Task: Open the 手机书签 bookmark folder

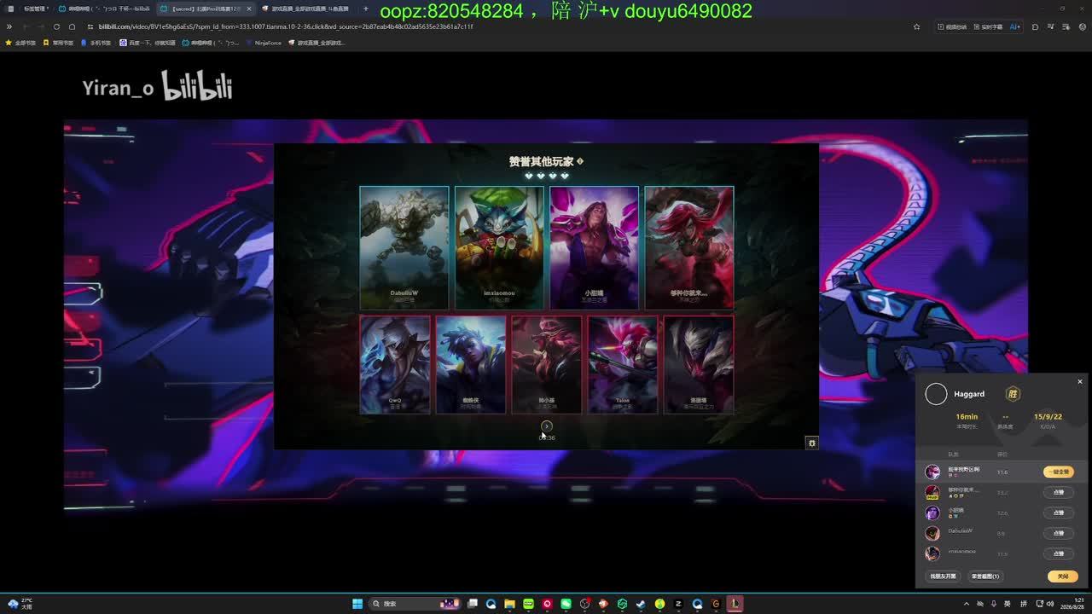Action: (96, 43)
